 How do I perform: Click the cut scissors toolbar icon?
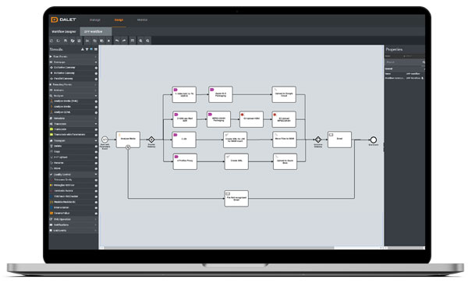87,41
